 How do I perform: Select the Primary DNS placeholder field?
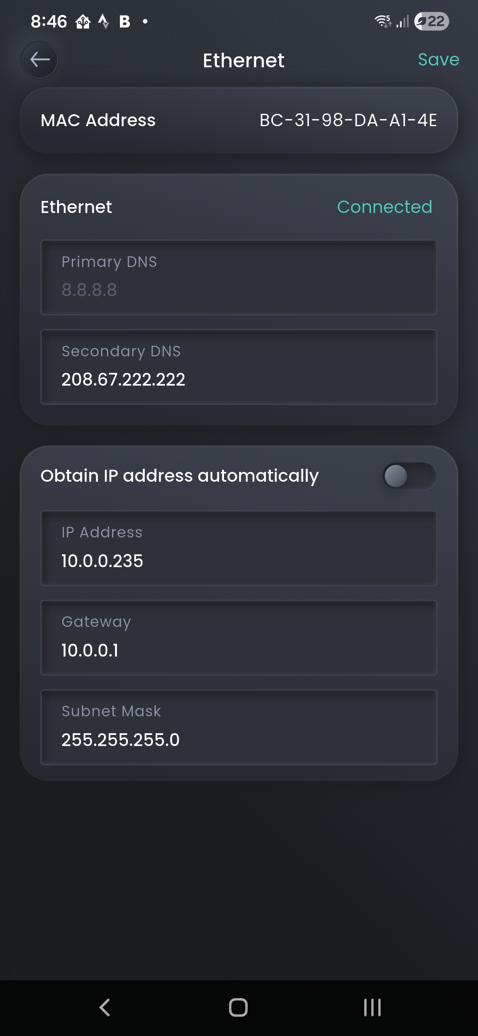pos(239,277)
